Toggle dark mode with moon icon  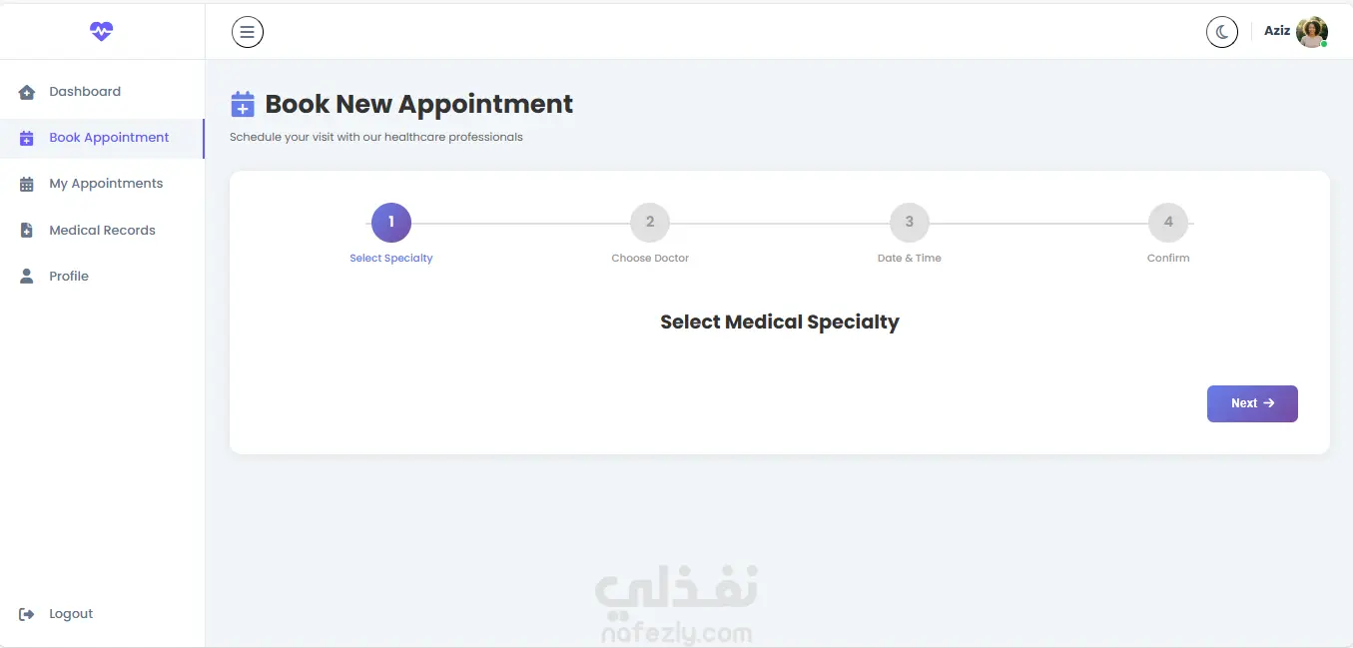click(1222, 32)
